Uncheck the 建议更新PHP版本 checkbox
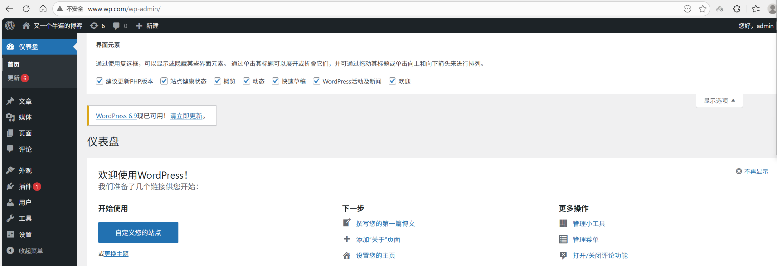Screen dimensions: 777x266 point(100,81)
